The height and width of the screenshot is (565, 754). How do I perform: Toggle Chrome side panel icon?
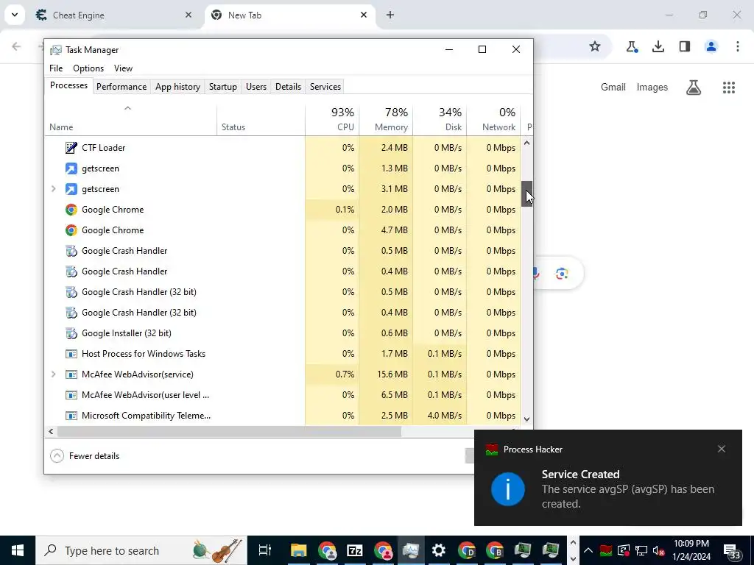pos(685,46)
